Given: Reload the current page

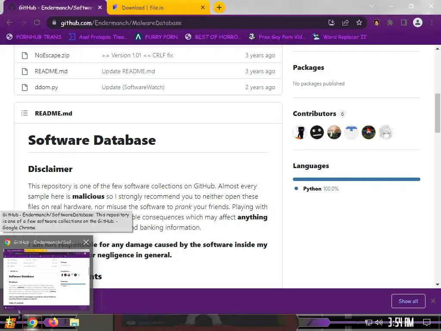Looking at the screenshot, I should pos(37,23).
